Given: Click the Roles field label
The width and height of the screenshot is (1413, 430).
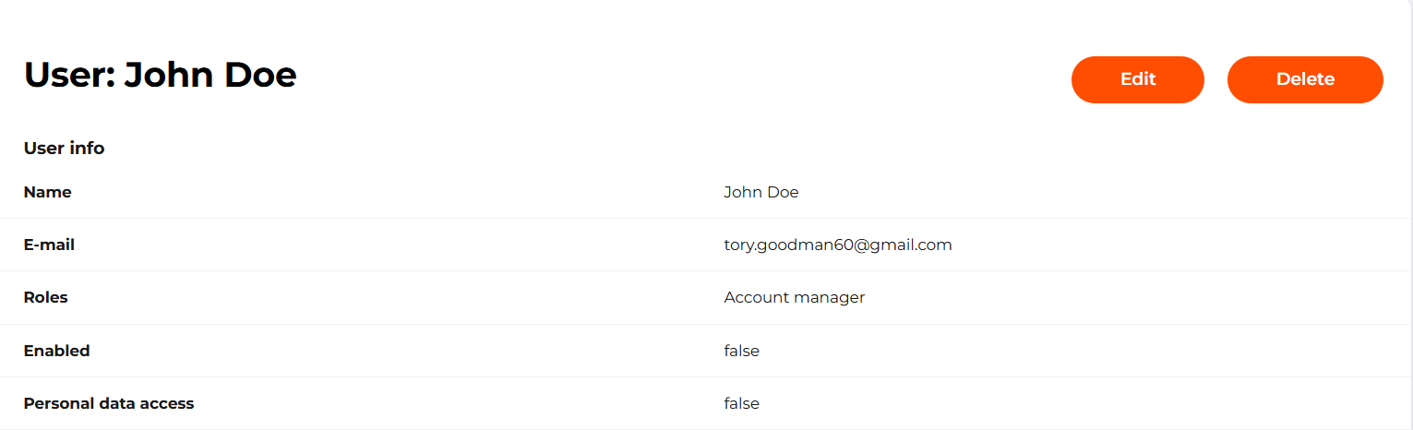Looking at the screenshot, I should point(45,297).
